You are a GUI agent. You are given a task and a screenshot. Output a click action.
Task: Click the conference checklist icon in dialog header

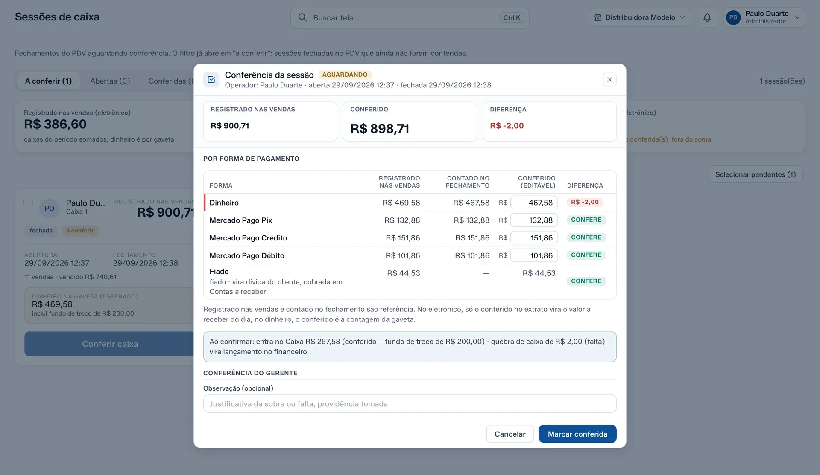(211, 80)
